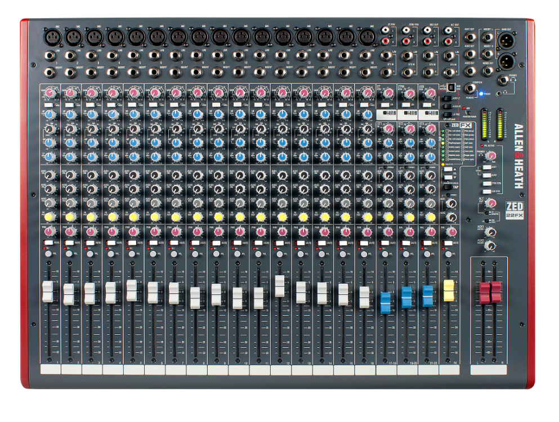Adjust the pink PAN knob on channel 4
Screen dimensions: 559x422
(113, 232)
